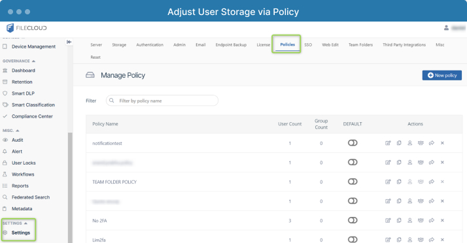Copy the TEAM FOLDER POLICY entry
This screenshot has width=467, height=243.
pos(399,182)
